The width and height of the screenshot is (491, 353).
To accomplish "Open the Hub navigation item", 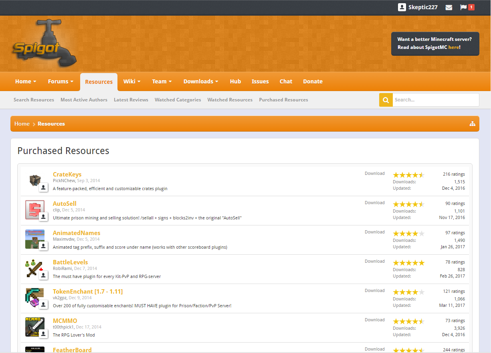I will (235, 81).
